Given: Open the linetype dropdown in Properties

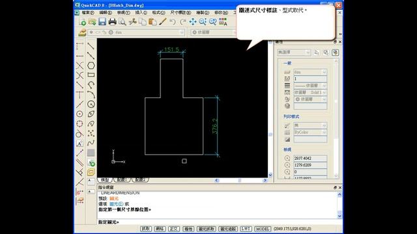Looking at the screenshot, I should [x=310, y=86].
